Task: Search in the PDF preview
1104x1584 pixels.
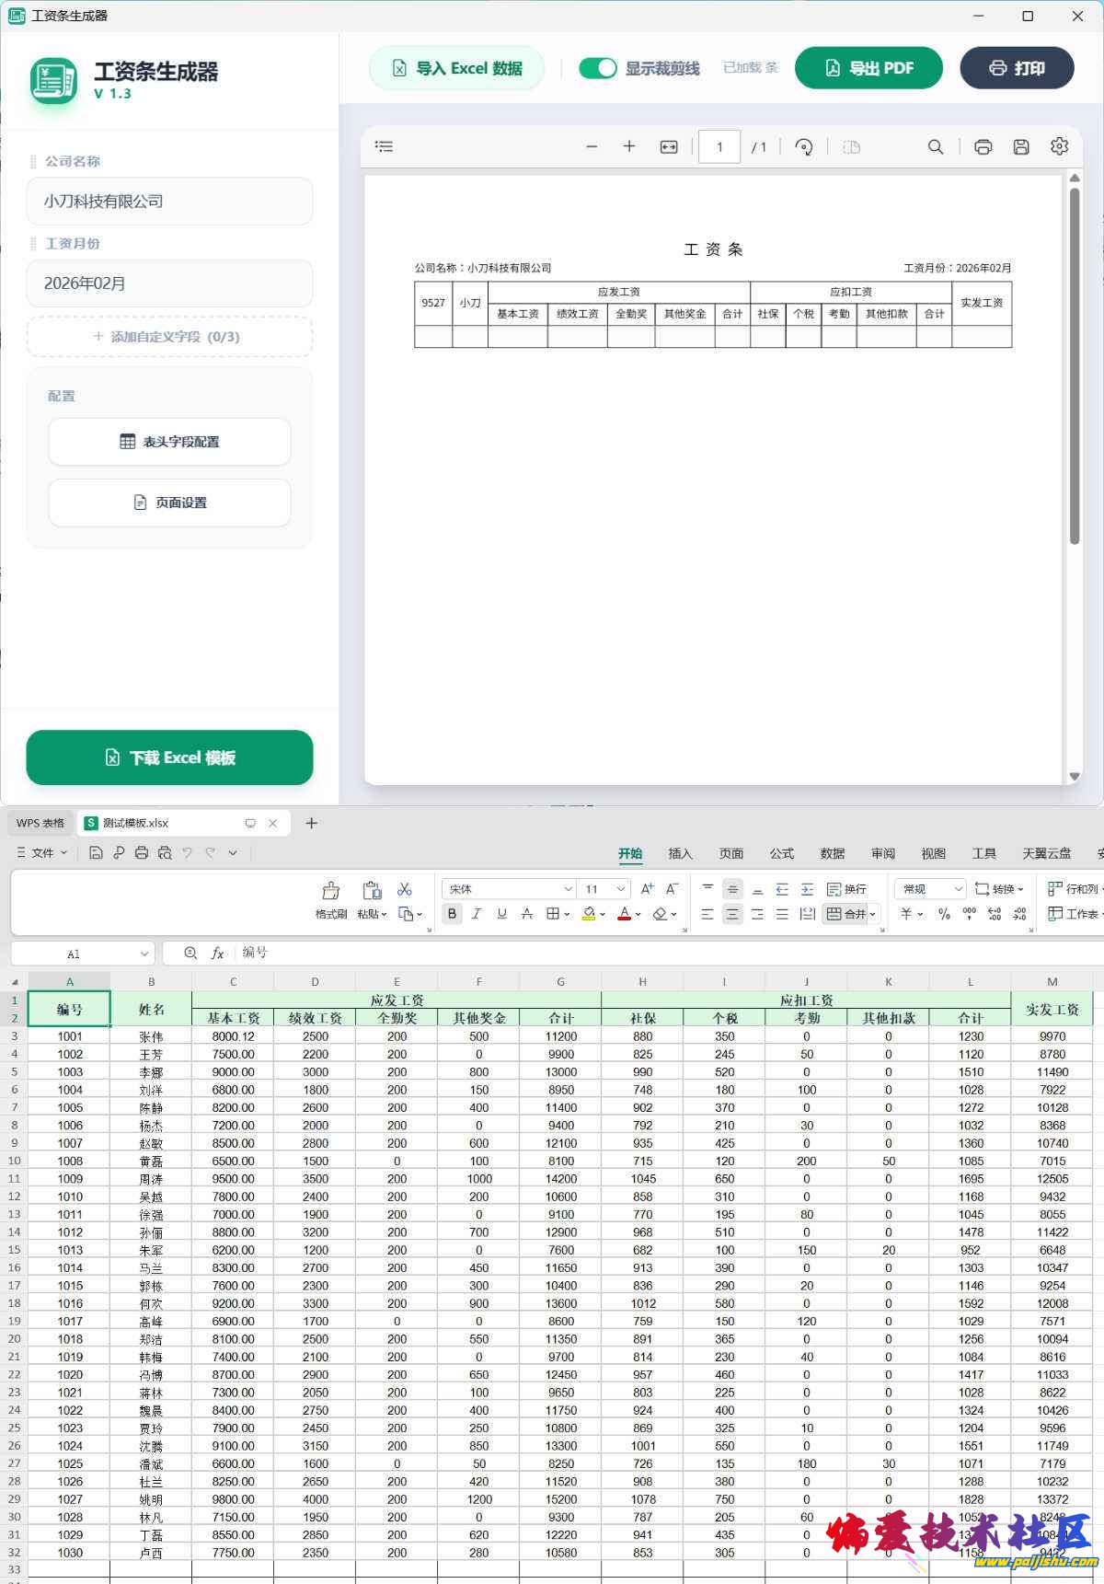Action: [x=935, y=146]
